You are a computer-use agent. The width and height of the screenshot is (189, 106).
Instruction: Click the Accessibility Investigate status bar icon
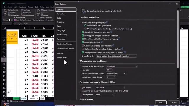tap(11, 101)
